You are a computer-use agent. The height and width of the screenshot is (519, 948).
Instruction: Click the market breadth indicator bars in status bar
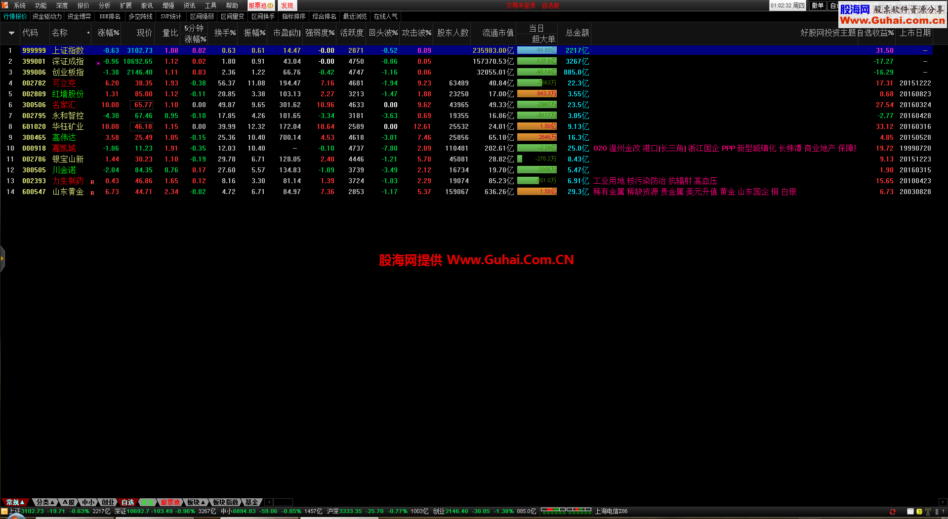[x=566, y=511]
